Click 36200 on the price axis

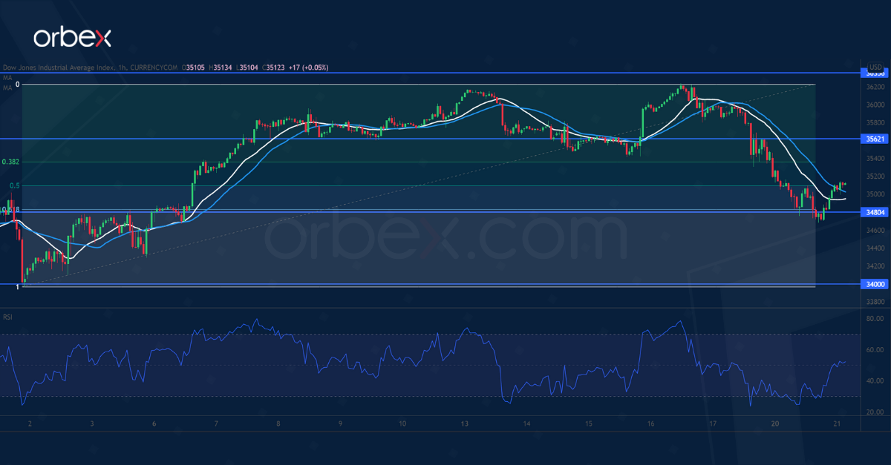(x=876, y=86)
